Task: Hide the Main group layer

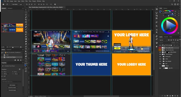Action: pos(160,64)
